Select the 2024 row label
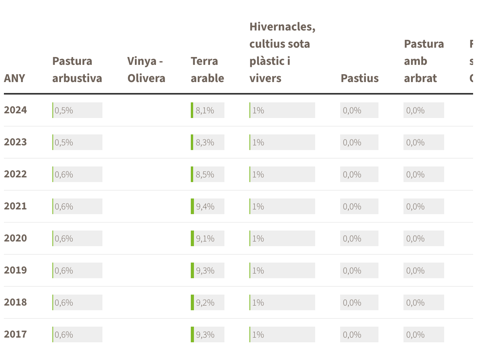The width and height of the screenshot is (477, 354). (16, 110)
